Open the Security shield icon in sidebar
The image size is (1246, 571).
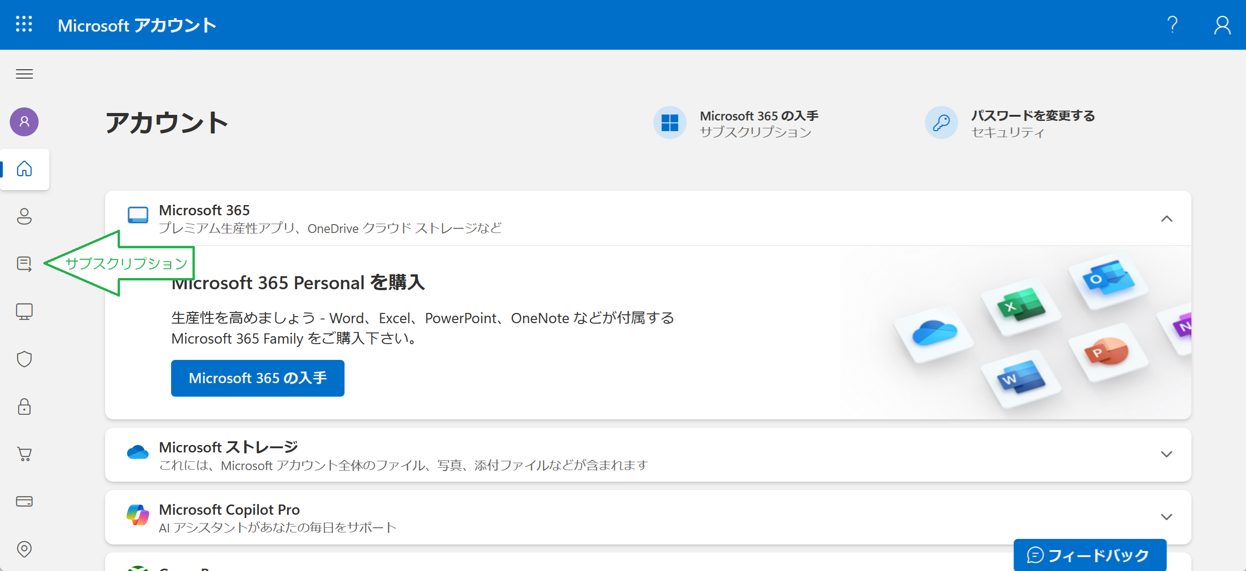pos(24,359)
